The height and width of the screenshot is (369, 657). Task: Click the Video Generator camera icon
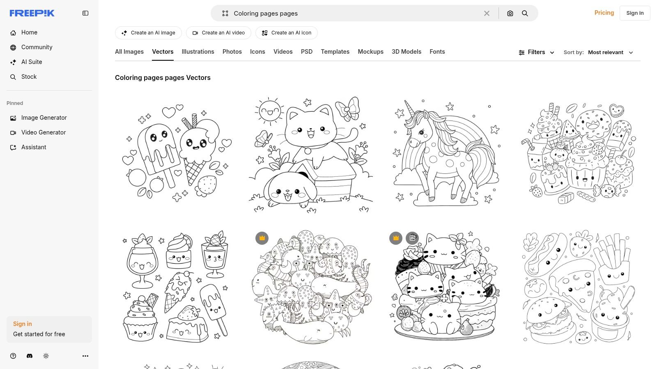pyautogui.click(x=13, y=132)
